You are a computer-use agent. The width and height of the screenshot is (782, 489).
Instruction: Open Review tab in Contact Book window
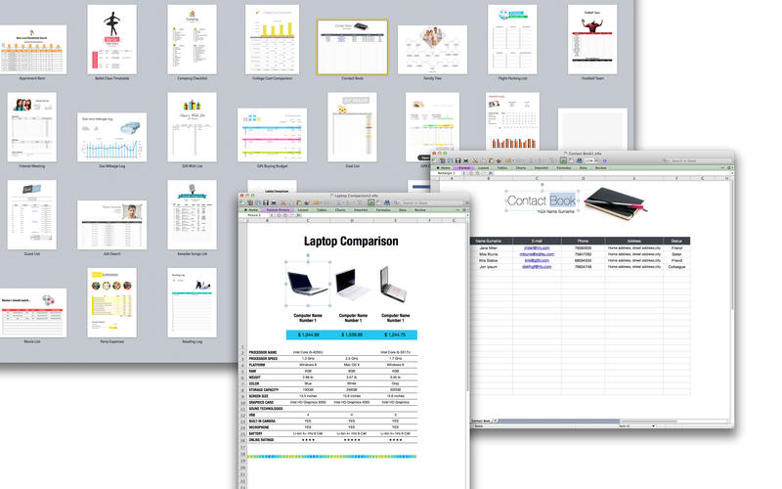[601, 167]
